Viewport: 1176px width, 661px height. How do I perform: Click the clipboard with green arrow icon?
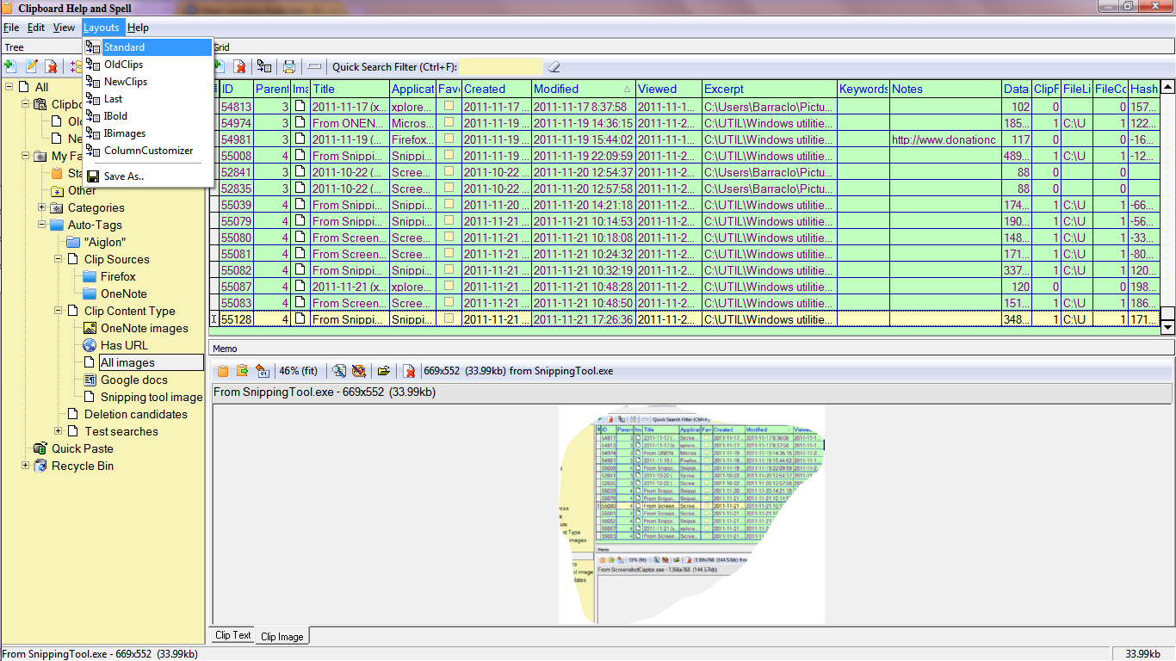click(243, 371)
